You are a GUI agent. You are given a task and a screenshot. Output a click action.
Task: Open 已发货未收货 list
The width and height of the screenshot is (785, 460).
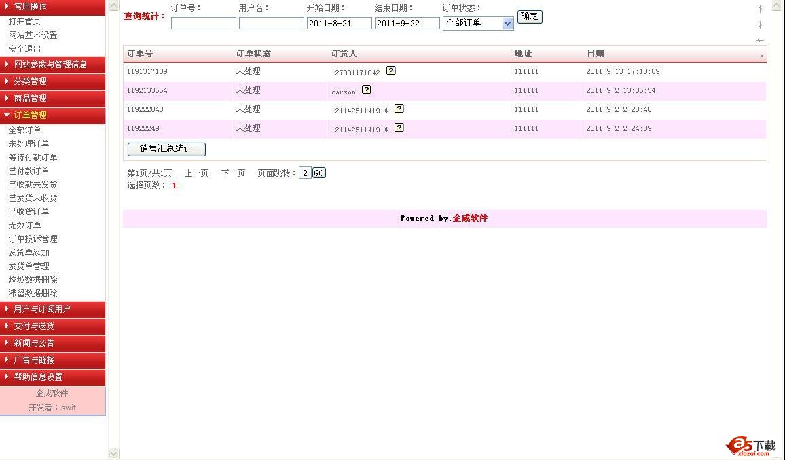33,198
